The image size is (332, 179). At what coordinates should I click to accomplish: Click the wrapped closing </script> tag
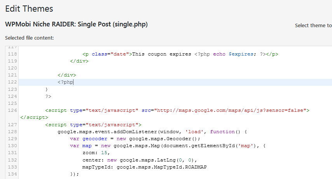(x=34, y=117)
